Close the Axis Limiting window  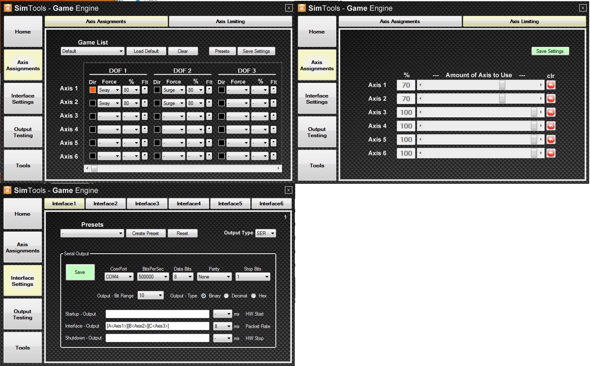point(583,8)
